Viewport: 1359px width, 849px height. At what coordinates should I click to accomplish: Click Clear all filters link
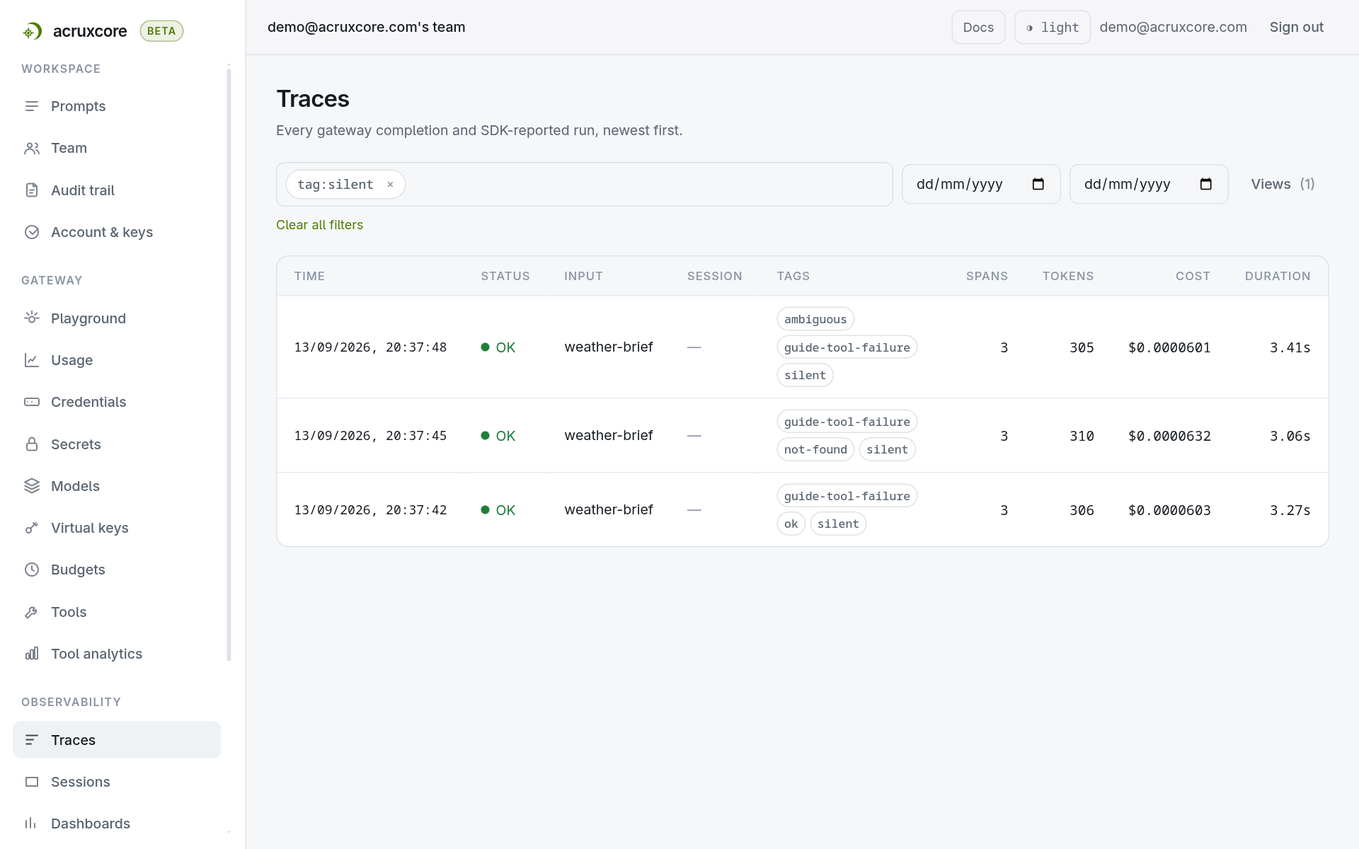tap(319, 225)
